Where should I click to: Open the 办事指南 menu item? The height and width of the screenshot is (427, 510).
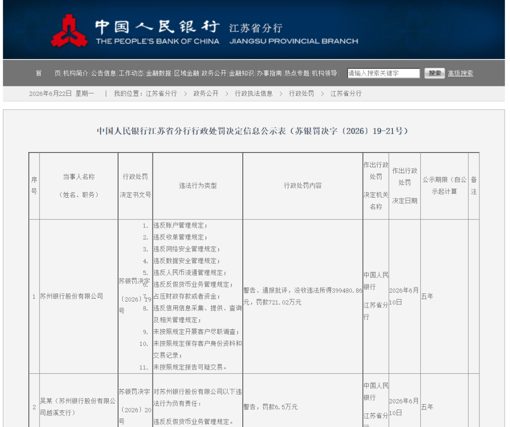(x=269, y=74)
